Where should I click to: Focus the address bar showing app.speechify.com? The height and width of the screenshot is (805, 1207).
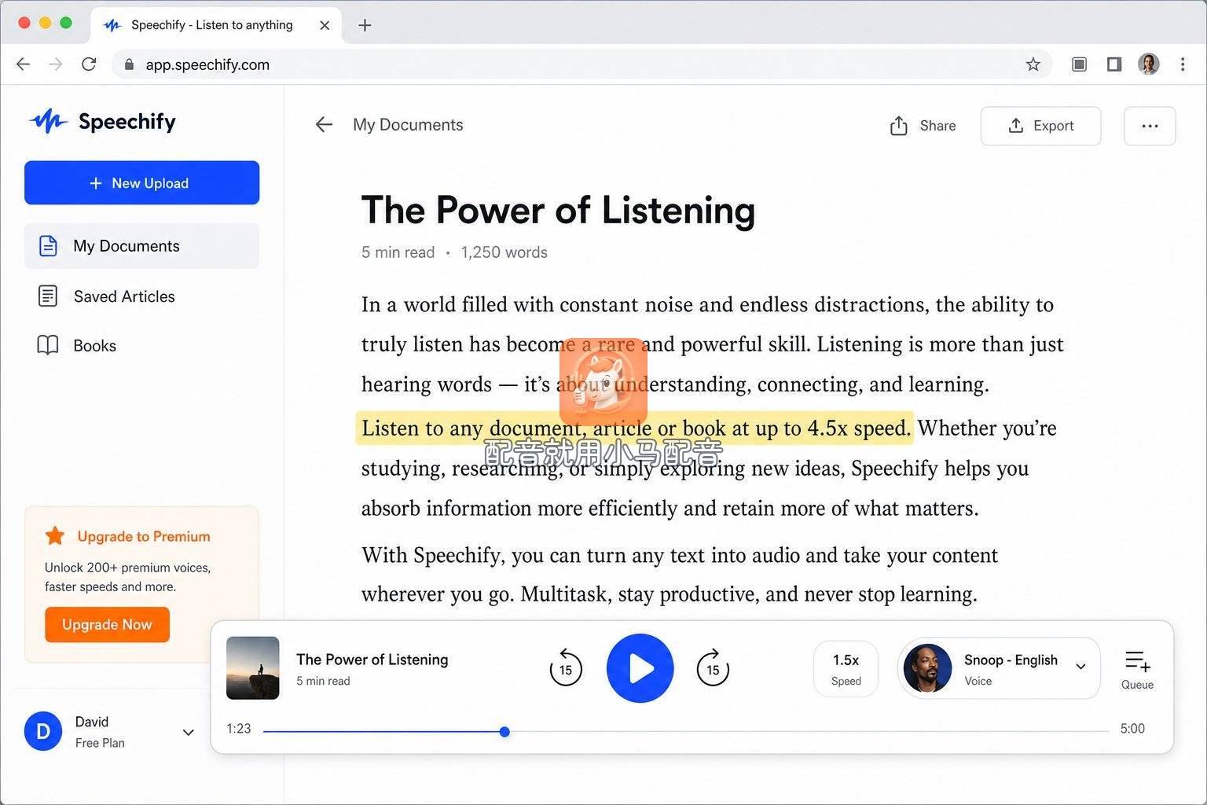click(x=581, y=64)
